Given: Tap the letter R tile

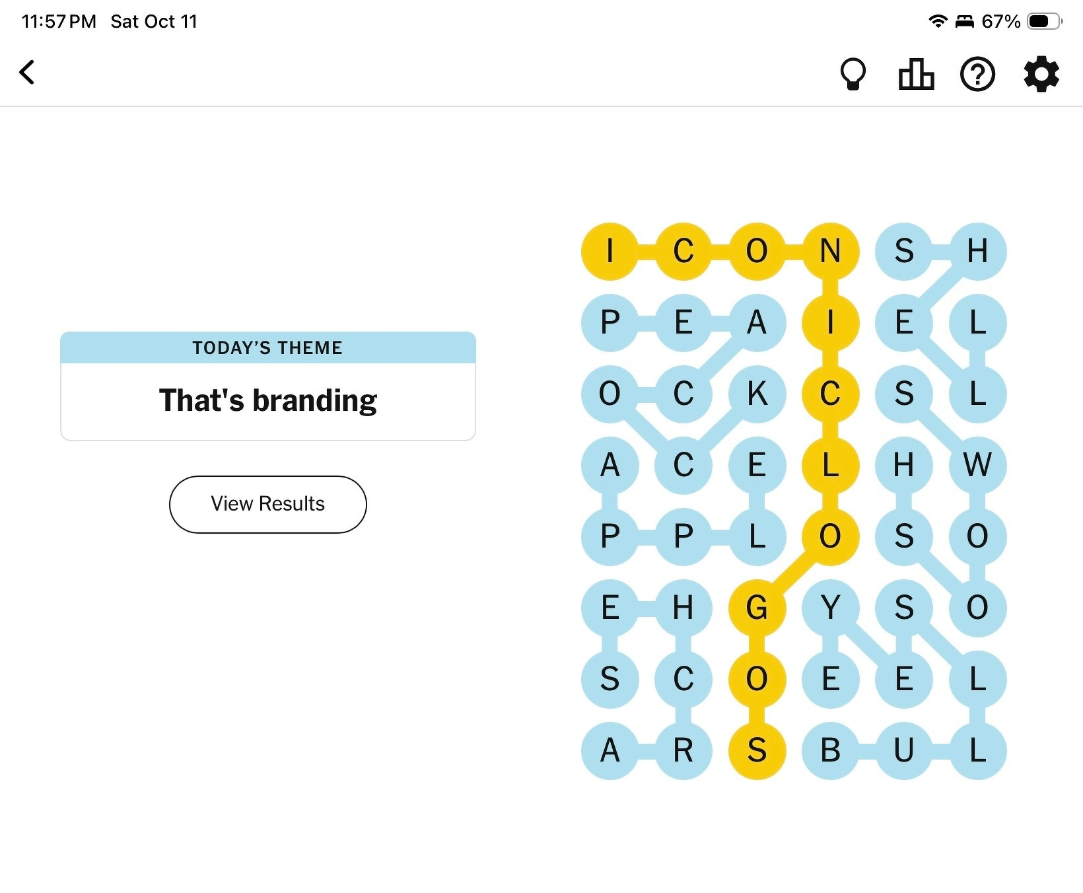Looking at the screenshot, I should pyautogui.click(x=683, y=750).
